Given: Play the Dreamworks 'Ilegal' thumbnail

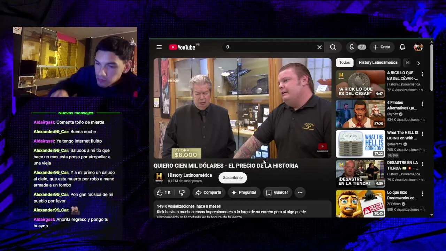Looking at the screenshot, I should [360, 204].
